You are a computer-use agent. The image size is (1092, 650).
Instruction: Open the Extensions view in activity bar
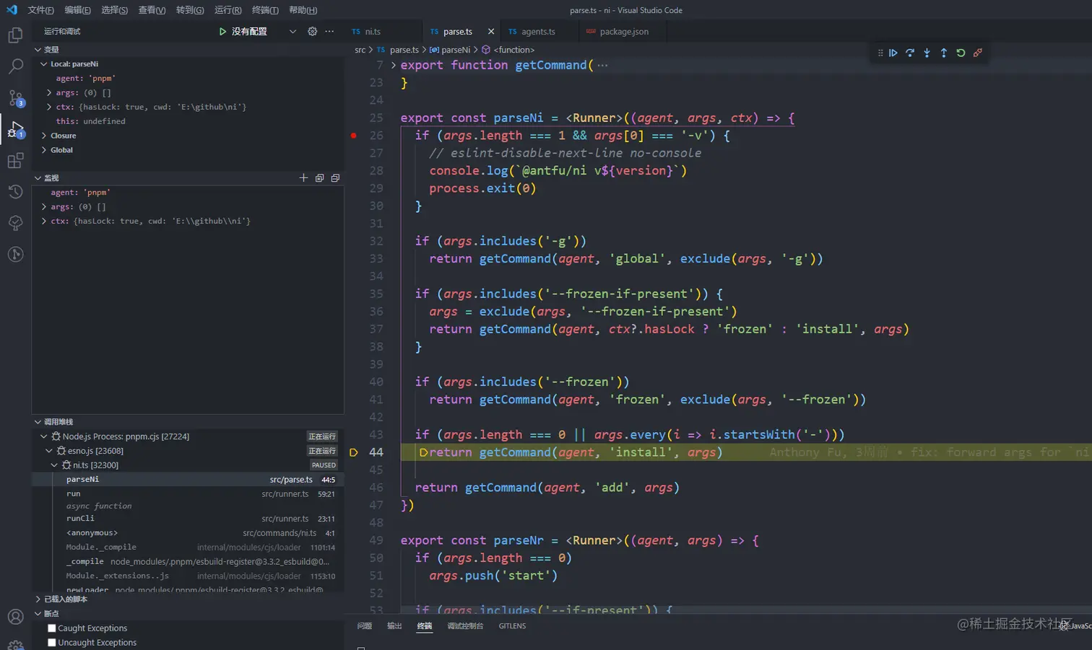[x=15, y=160]
